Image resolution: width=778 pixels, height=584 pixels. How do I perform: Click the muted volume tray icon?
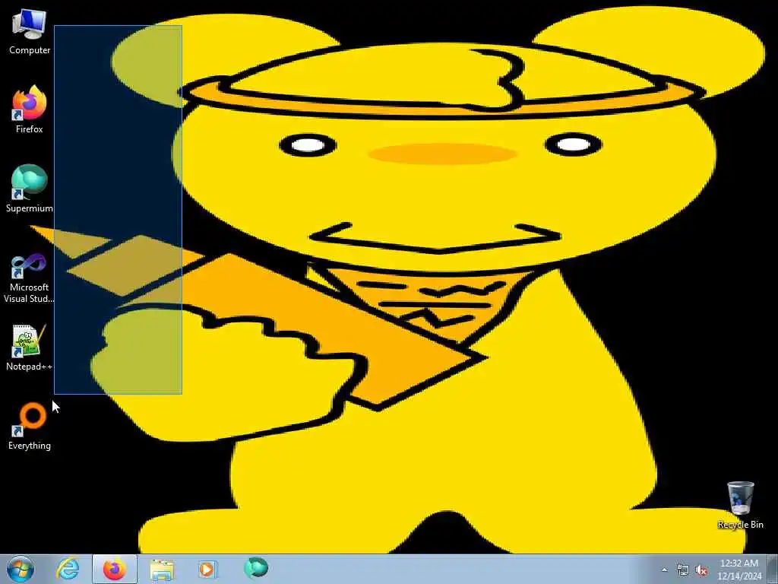coord(701,570)
